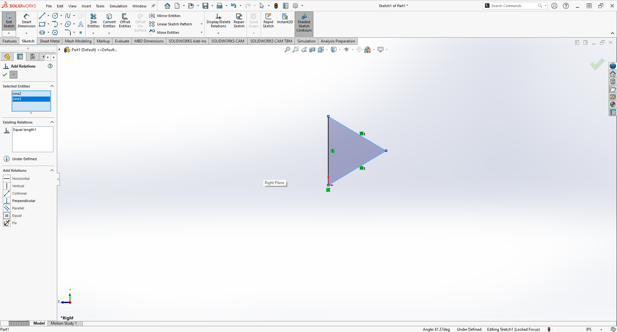Click Move Entities

click(164, 32)
